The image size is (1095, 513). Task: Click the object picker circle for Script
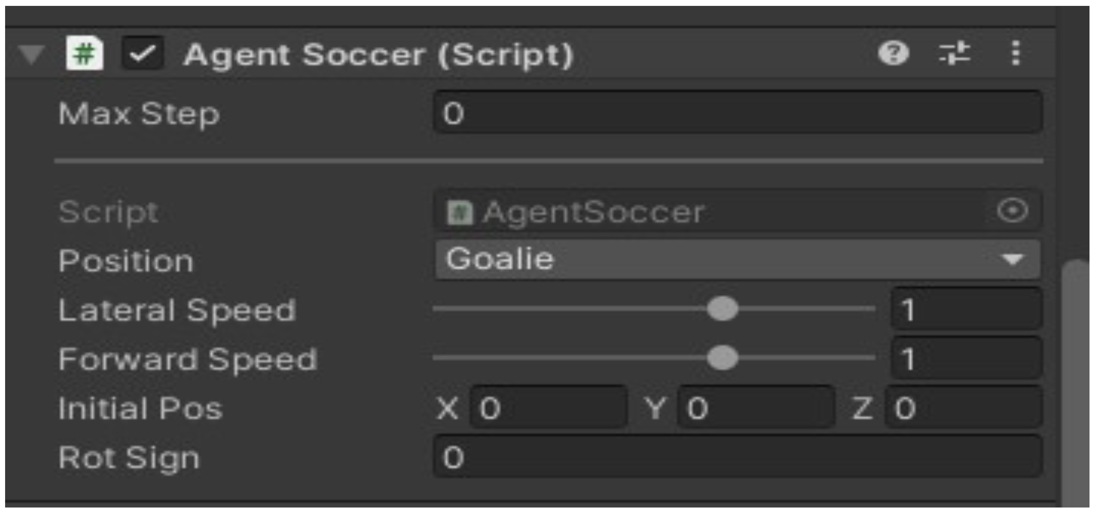1012,211
